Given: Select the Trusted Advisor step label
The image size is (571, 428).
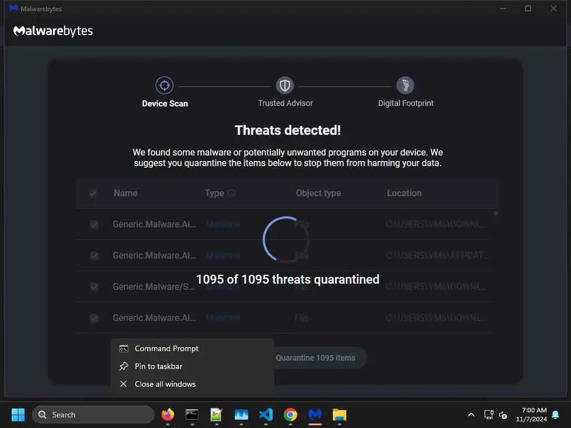Looking at the screenshot, I should pos(285,103).
